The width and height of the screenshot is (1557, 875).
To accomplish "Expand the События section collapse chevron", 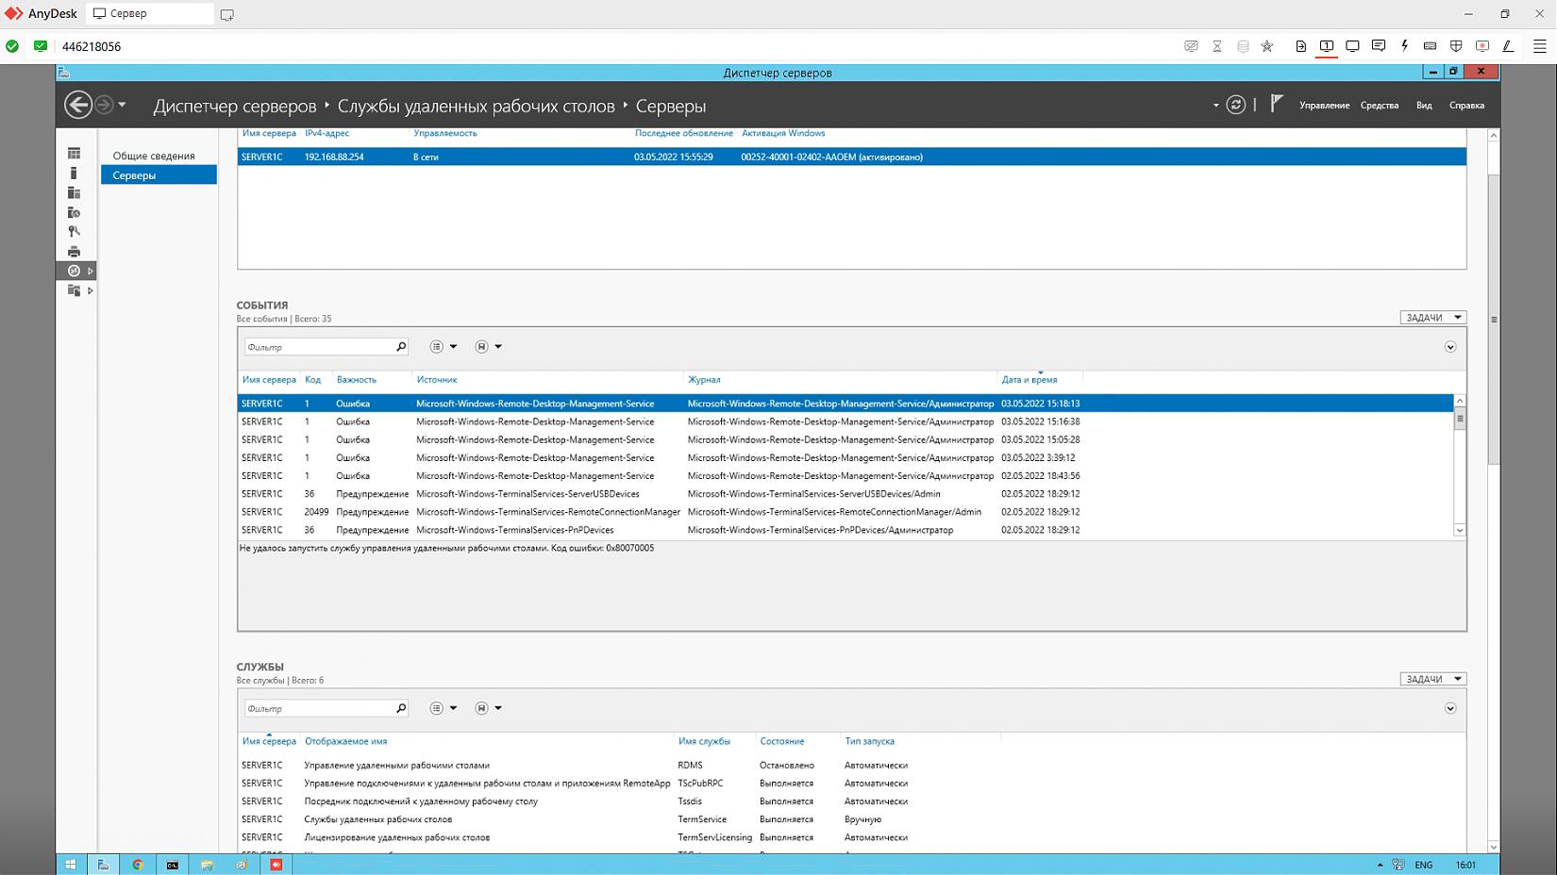I will [x=1450, y=347].
